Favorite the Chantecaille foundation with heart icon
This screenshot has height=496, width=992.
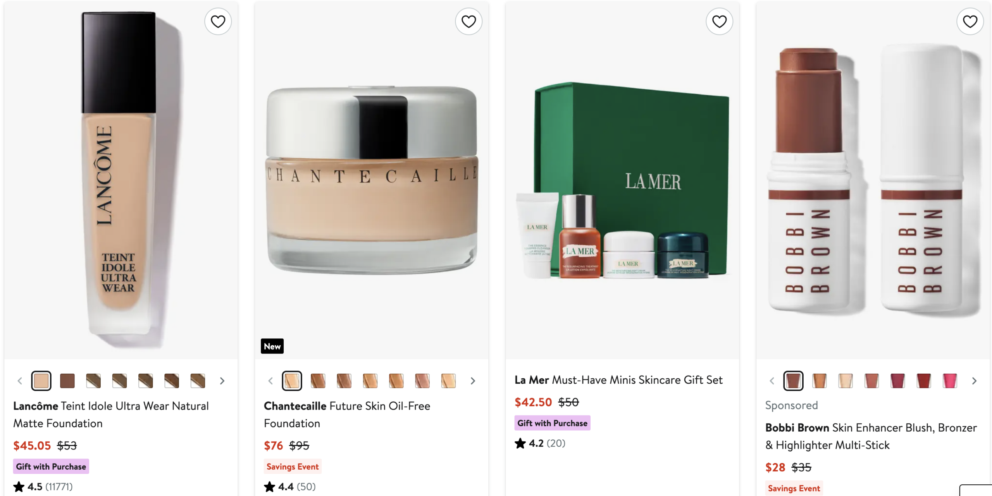[x=468, y=22]
